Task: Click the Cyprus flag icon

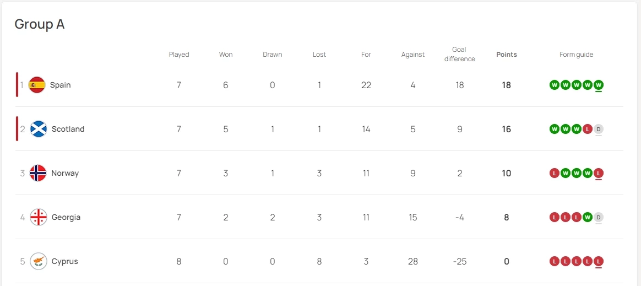Action: coord(38,261)
